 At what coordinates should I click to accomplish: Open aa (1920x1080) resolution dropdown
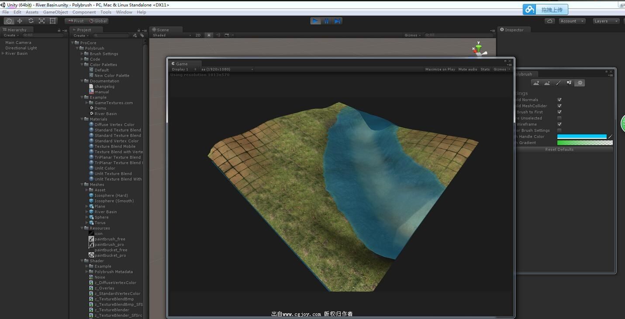[226, 69]
